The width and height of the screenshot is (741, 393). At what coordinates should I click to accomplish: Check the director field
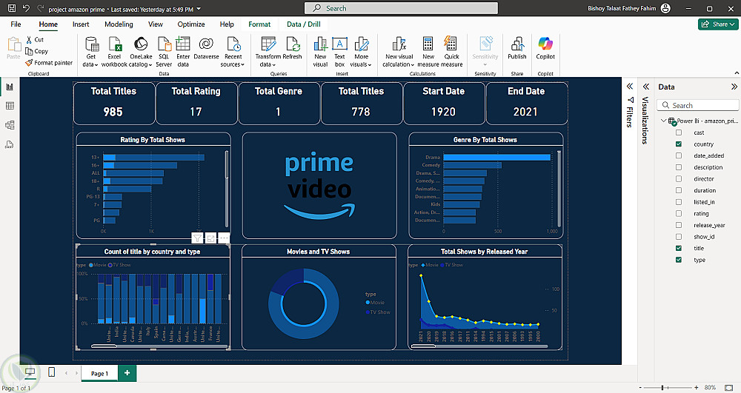(679, 179)
